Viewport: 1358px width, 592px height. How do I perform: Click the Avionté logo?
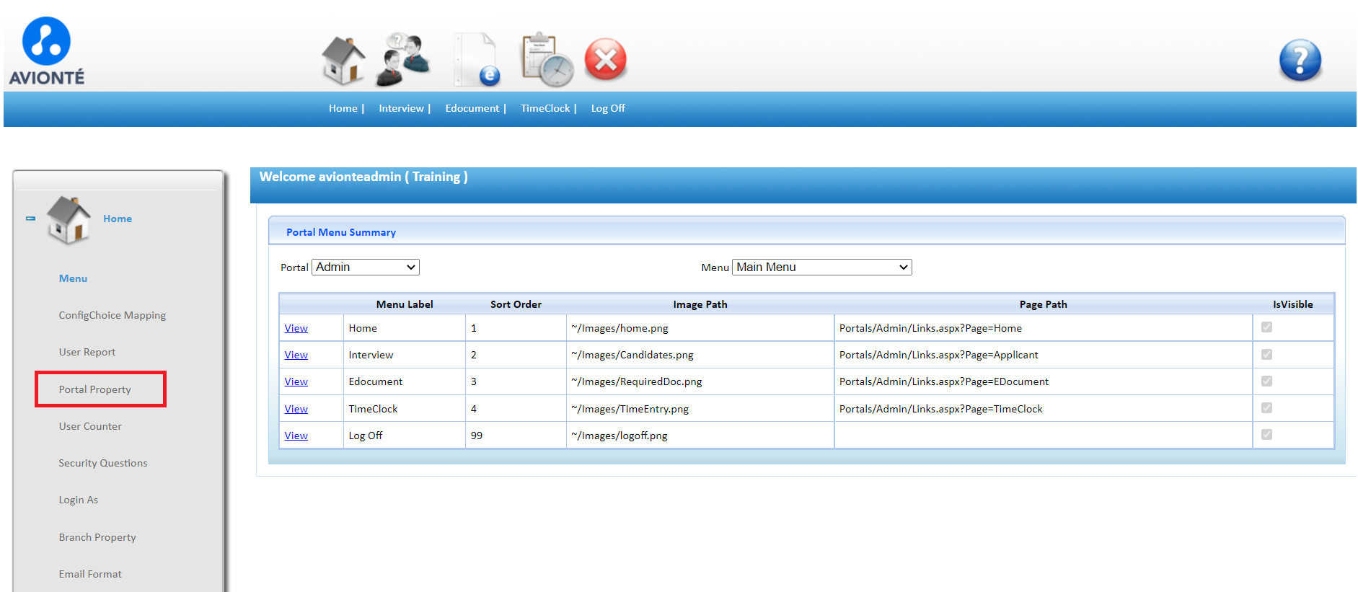click(47, 51)
